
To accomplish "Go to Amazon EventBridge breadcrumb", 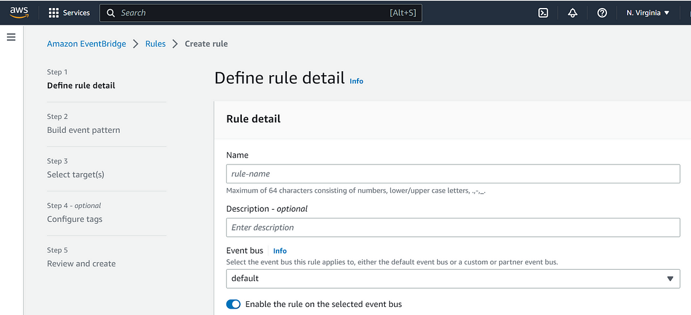I will point(86,44).
